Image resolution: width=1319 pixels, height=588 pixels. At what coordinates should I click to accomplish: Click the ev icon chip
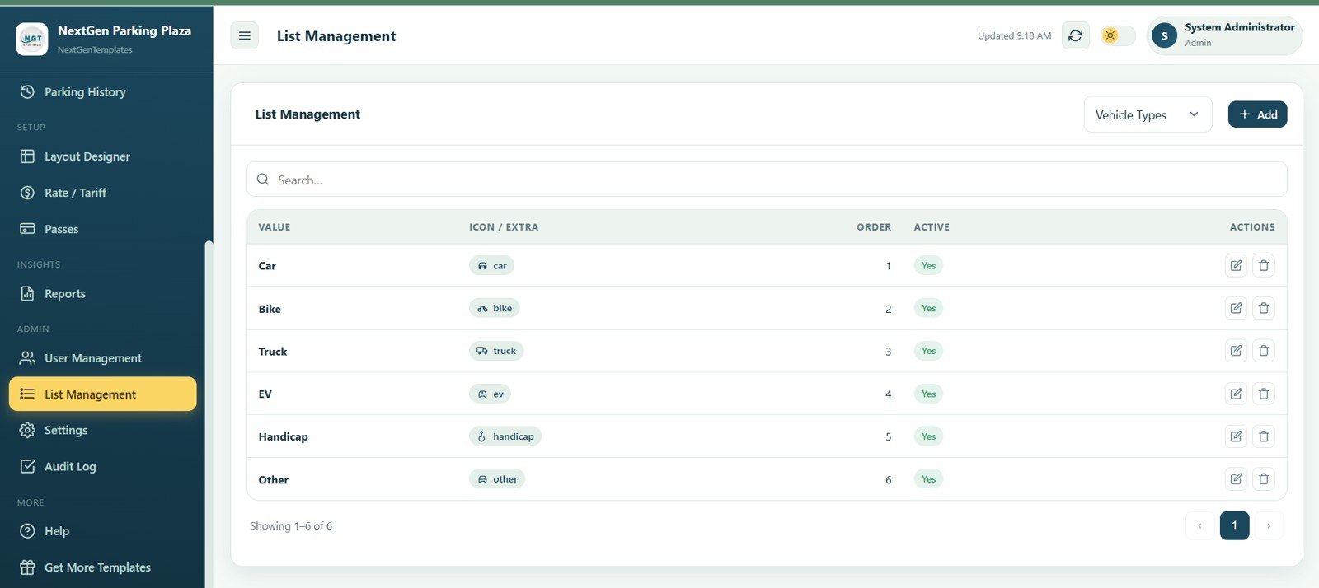coord(490,394)
